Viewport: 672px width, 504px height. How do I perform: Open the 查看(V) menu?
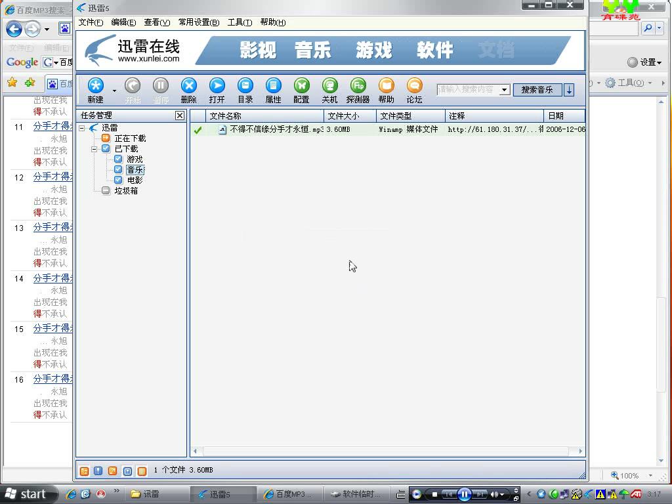157,22
